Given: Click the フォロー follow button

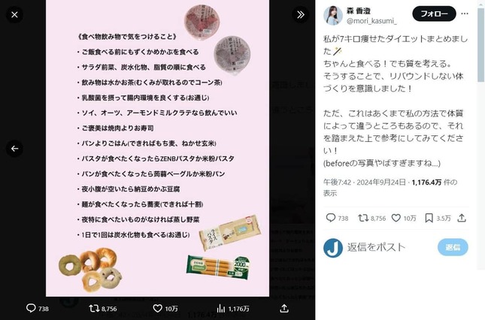Looking at the screenshot, I should 434,14.
